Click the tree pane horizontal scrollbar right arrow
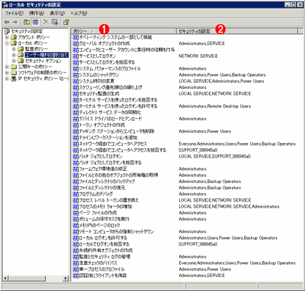Image resolution: width=305 pixels, height=291 pixels. 65,278
